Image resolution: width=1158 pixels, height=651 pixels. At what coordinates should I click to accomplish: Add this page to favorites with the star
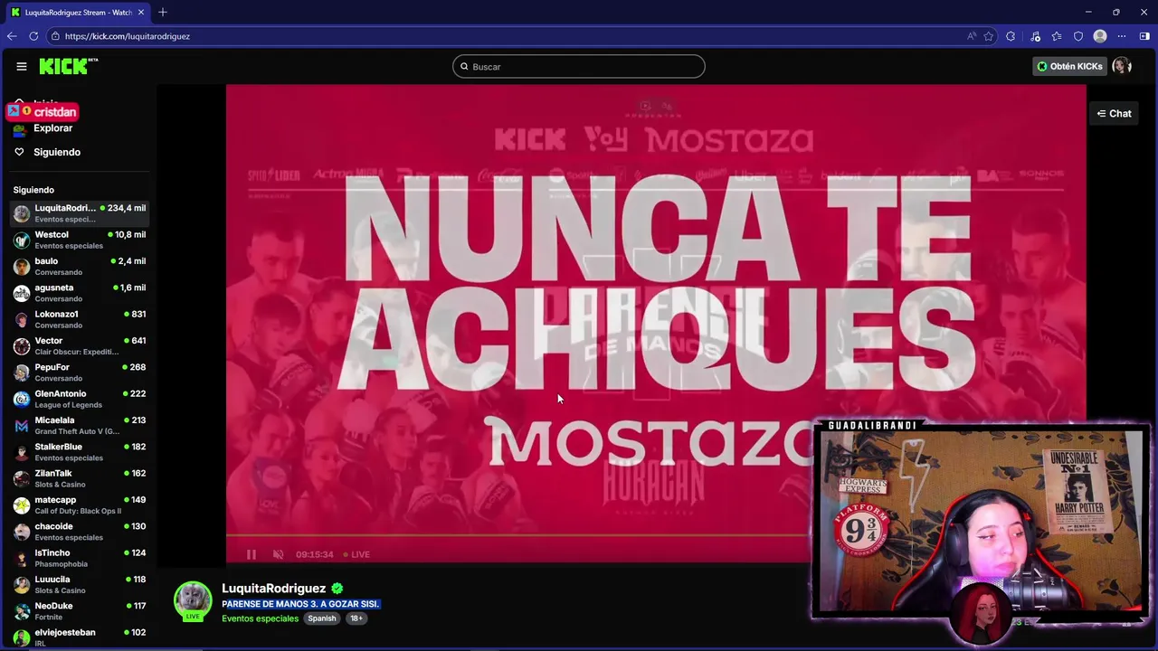tap(988, 36)
